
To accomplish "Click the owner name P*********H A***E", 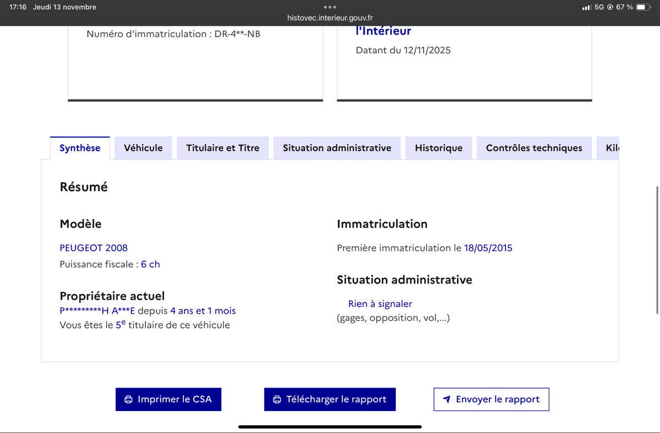I will coord(97,311).
